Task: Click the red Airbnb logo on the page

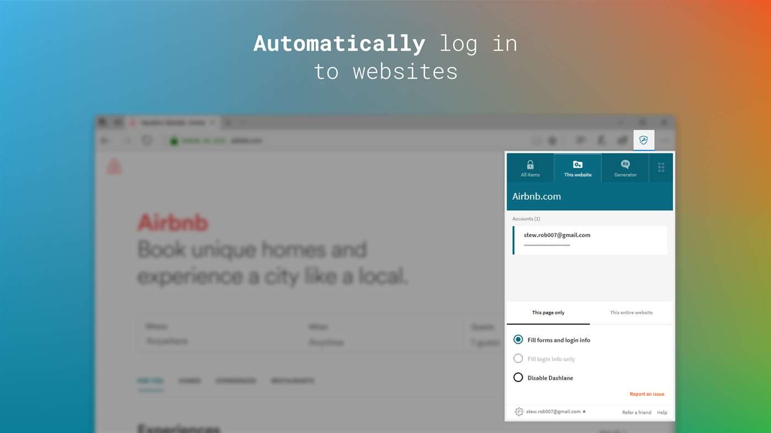Action: click(x=114, y=166)
